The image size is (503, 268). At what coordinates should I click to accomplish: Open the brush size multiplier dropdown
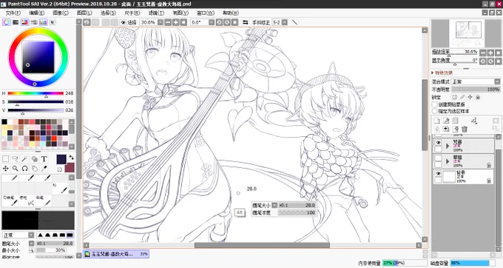click(31, 244)
